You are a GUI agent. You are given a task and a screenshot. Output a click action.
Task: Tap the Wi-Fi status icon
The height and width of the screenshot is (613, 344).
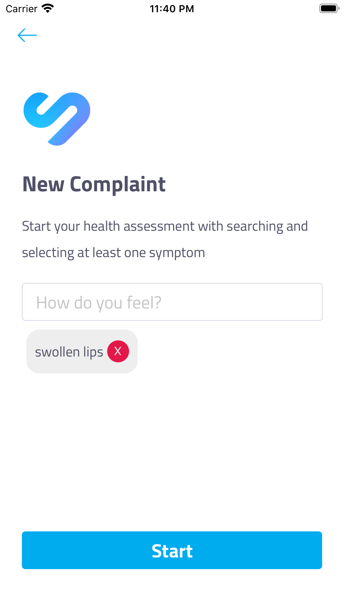coord(48,9)
